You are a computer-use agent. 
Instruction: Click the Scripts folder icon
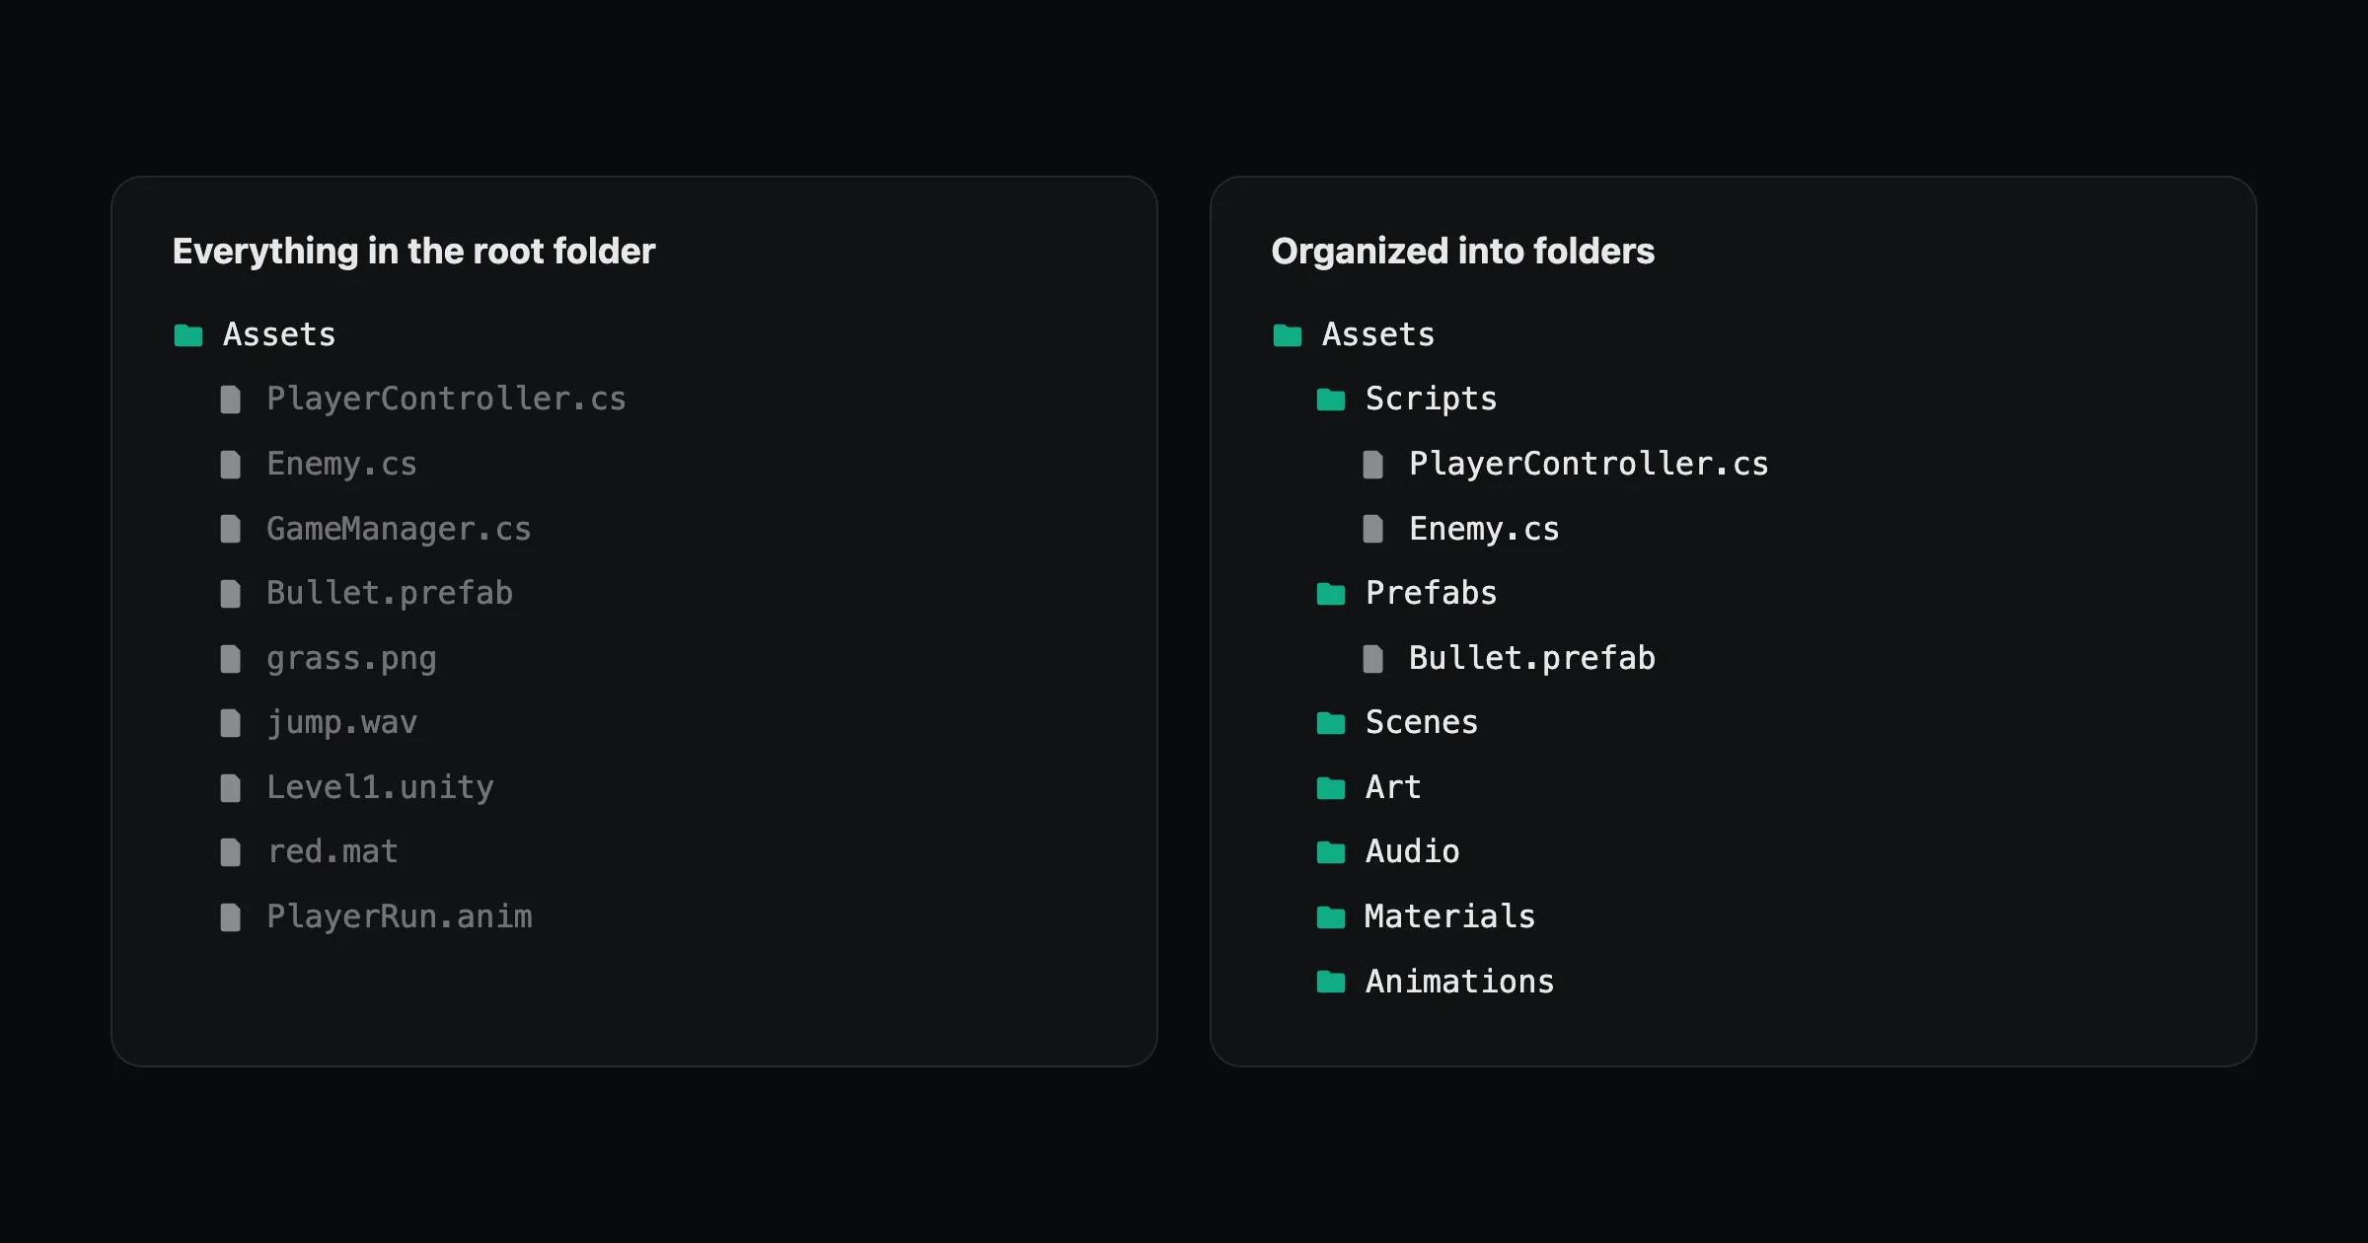[1331, 400]
